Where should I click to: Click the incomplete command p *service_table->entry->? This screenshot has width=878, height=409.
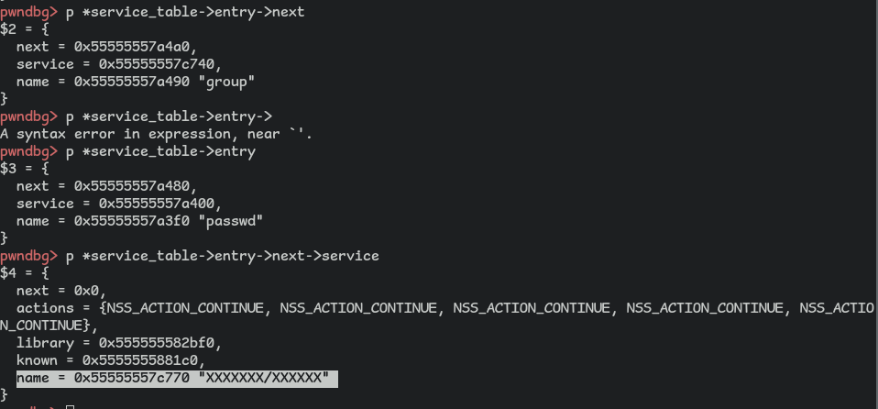click(x=169, y=116)
